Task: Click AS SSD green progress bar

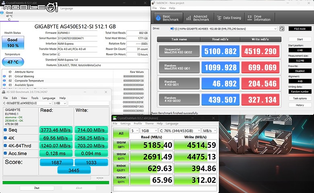Action: point(56,183)
